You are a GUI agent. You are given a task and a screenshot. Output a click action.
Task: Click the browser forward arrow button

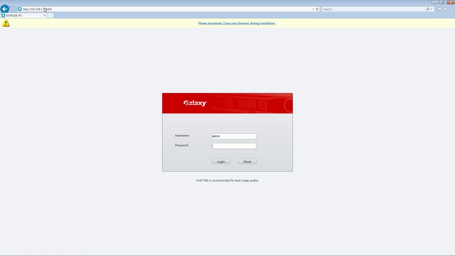click(x=13, y=9)
